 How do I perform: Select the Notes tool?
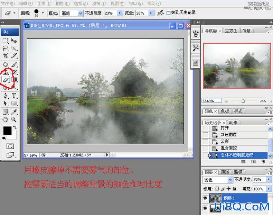coord(6,112)
